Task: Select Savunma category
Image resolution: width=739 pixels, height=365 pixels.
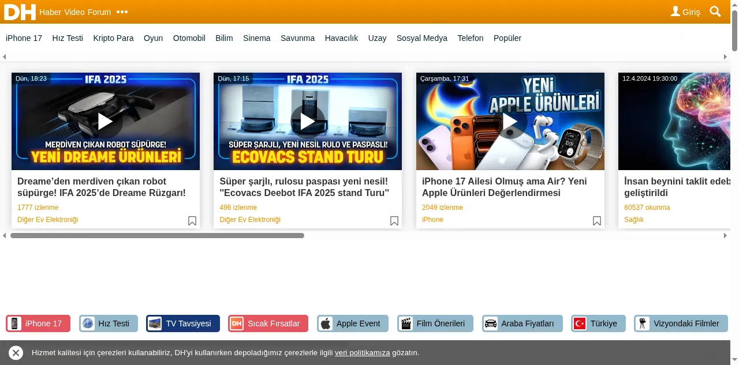Action: 298,38
